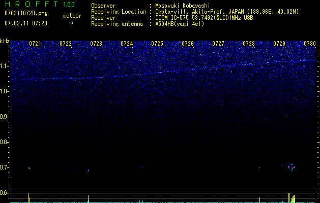This screenshot has height=203, width=320.
Task: Click the 0730 time marker
Action: point(310,44)
